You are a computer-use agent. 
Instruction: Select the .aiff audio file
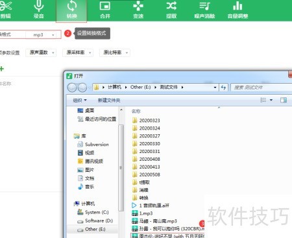151,206
